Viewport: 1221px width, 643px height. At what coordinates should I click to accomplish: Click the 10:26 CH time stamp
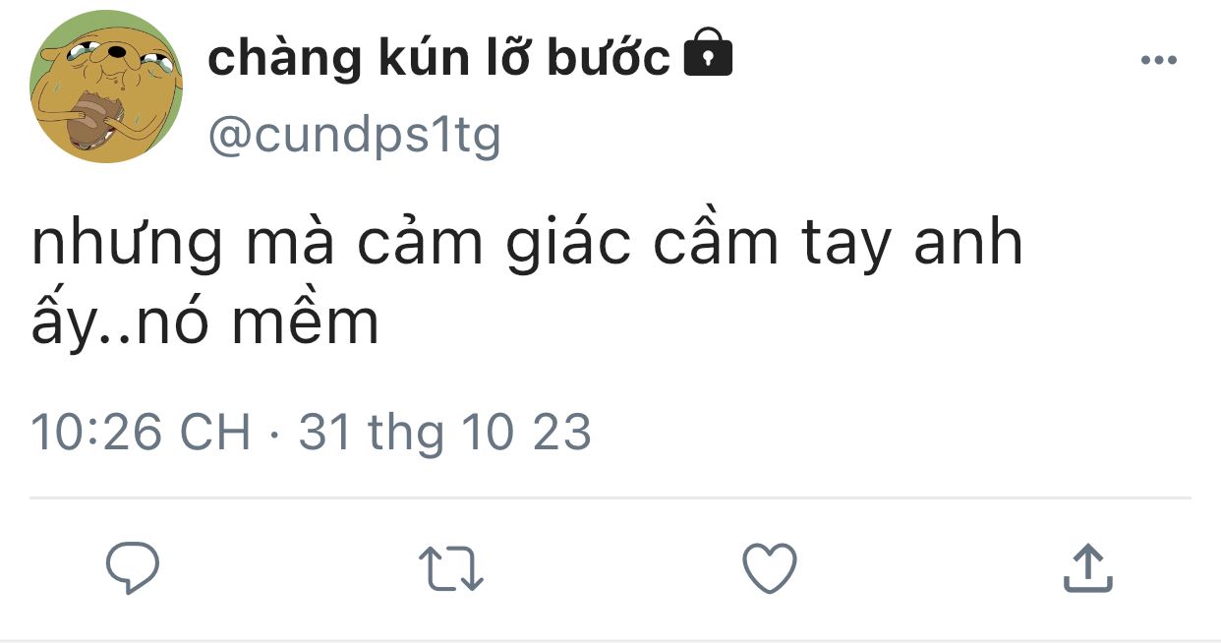pos(142,433)
